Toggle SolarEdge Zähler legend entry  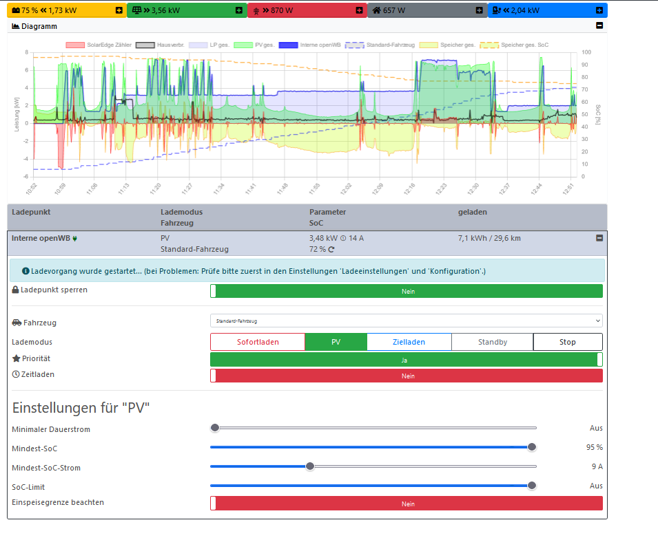(99, 45)
